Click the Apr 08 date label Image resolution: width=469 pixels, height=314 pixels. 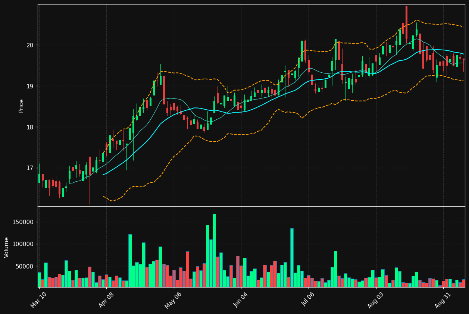click(106, 299)
